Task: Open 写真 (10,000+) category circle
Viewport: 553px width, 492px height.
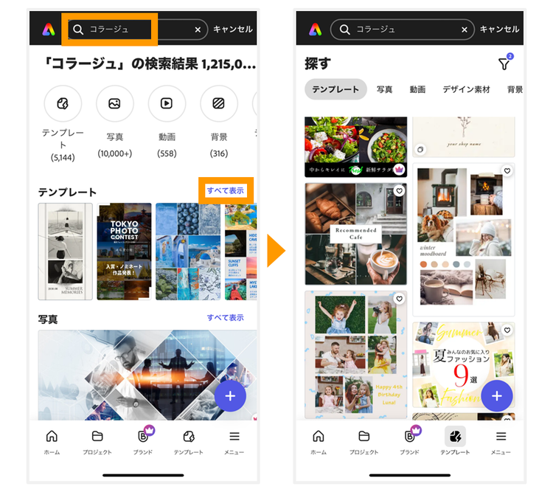Action: (114, 103)
